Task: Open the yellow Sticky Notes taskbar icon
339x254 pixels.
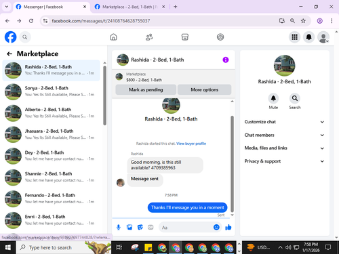Action: pyautogui.click(x=148, y=247)
